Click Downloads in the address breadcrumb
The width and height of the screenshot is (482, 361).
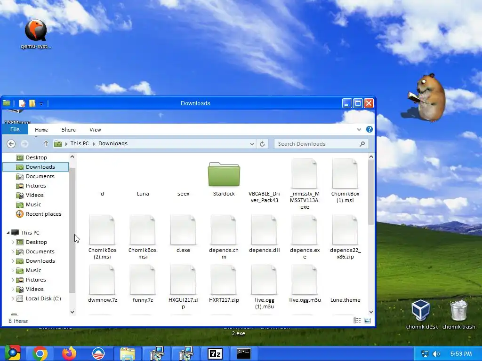113,143
